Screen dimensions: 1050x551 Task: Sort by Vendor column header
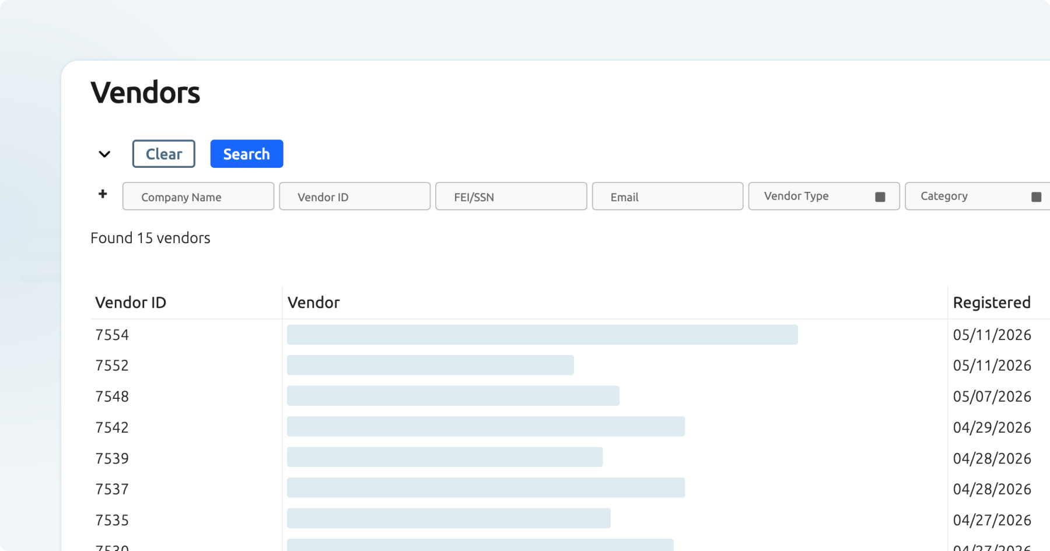pyautogui.click(x=314, y=303)
